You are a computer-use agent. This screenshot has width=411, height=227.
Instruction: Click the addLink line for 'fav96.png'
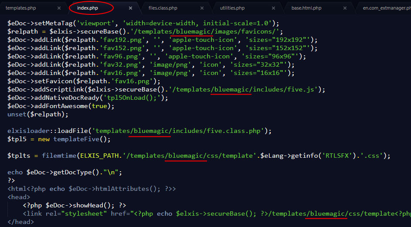(156, 56)
